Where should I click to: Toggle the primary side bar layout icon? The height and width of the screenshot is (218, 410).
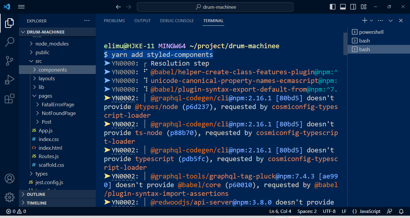coord(333,7)
